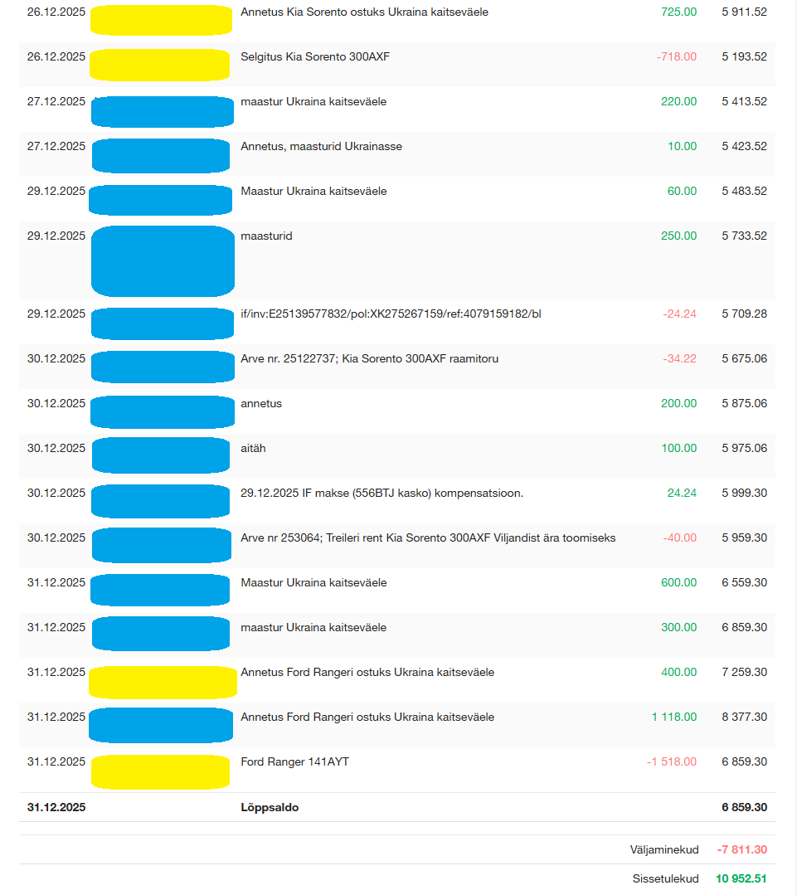This screenshot has height=895, width=797.
Task: Click the -1 518.00 Ford Ranger expense
Action: tap(671, 762)
